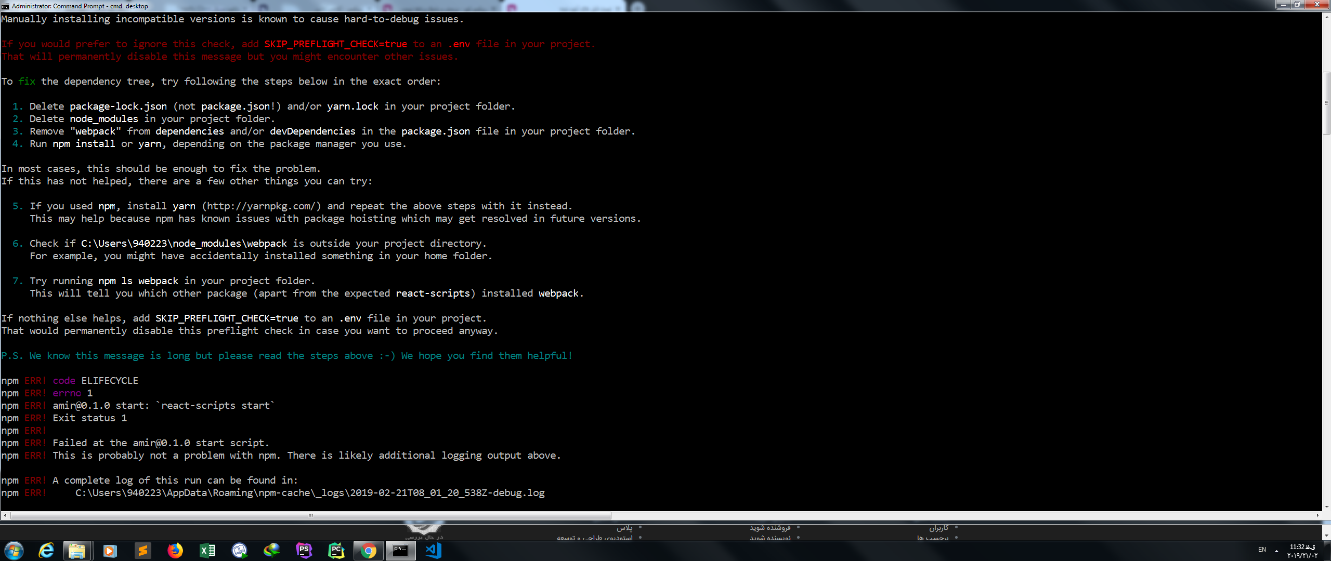Click the left arrow of the horizontal scrollbar
The image size is (1331, 561).
[x=5, y=515]
